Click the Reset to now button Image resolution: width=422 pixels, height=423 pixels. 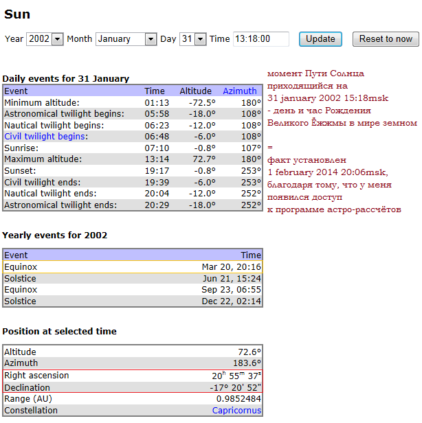tap(386, 39)
